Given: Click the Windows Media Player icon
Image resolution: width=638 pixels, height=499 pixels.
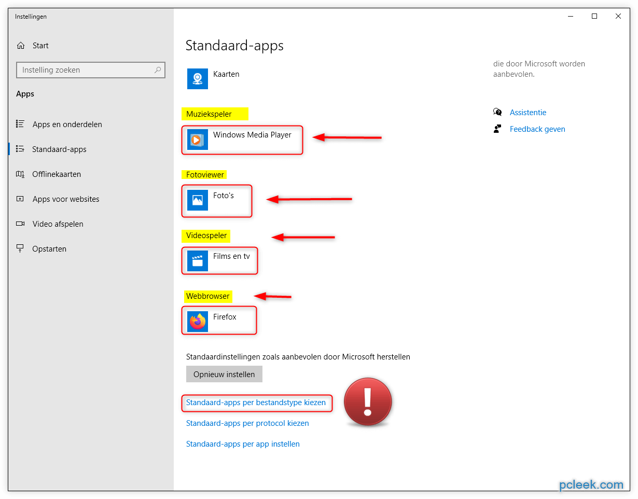Looking at the screenshot, I should point(197,140).
